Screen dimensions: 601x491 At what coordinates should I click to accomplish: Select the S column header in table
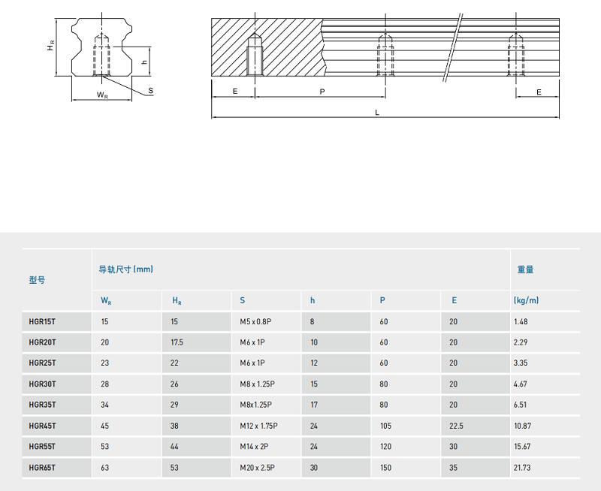click(242, 300)
